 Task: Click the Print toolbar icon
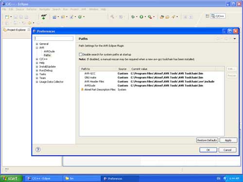pos(26,17)
